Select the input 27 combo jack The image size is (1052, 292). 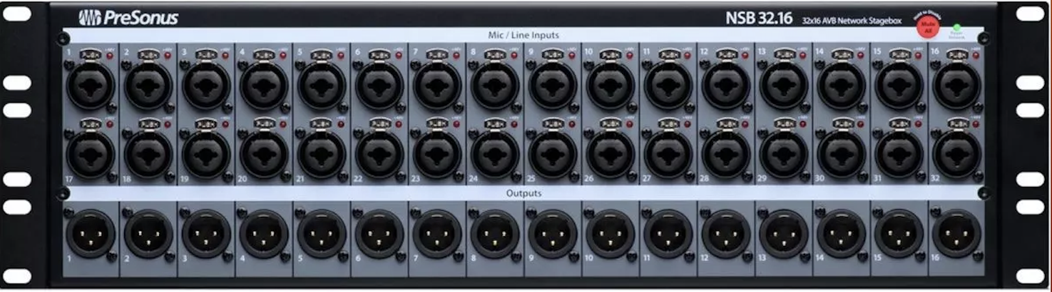(668, 154)
